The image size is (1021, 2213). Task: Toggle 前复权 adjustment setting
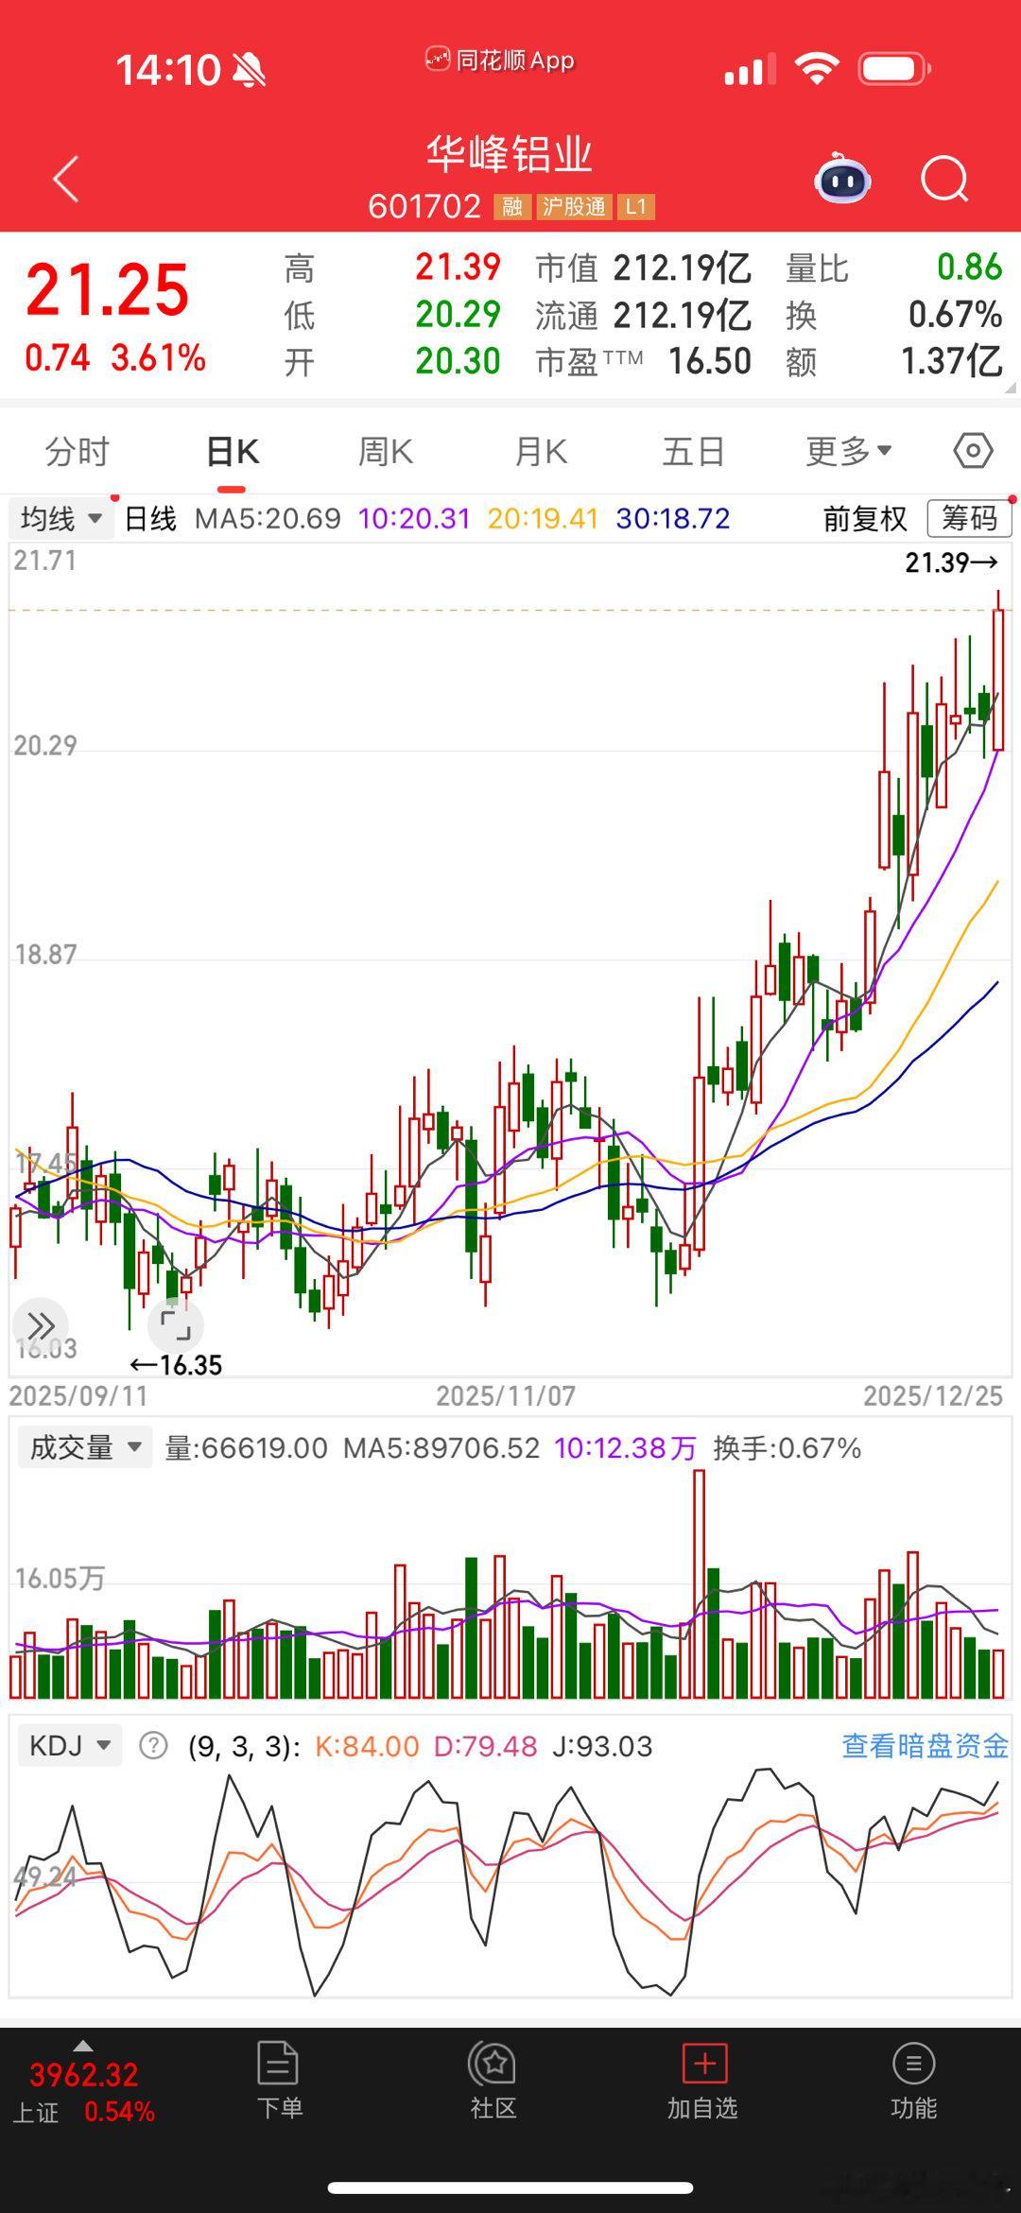pos(865,519)
